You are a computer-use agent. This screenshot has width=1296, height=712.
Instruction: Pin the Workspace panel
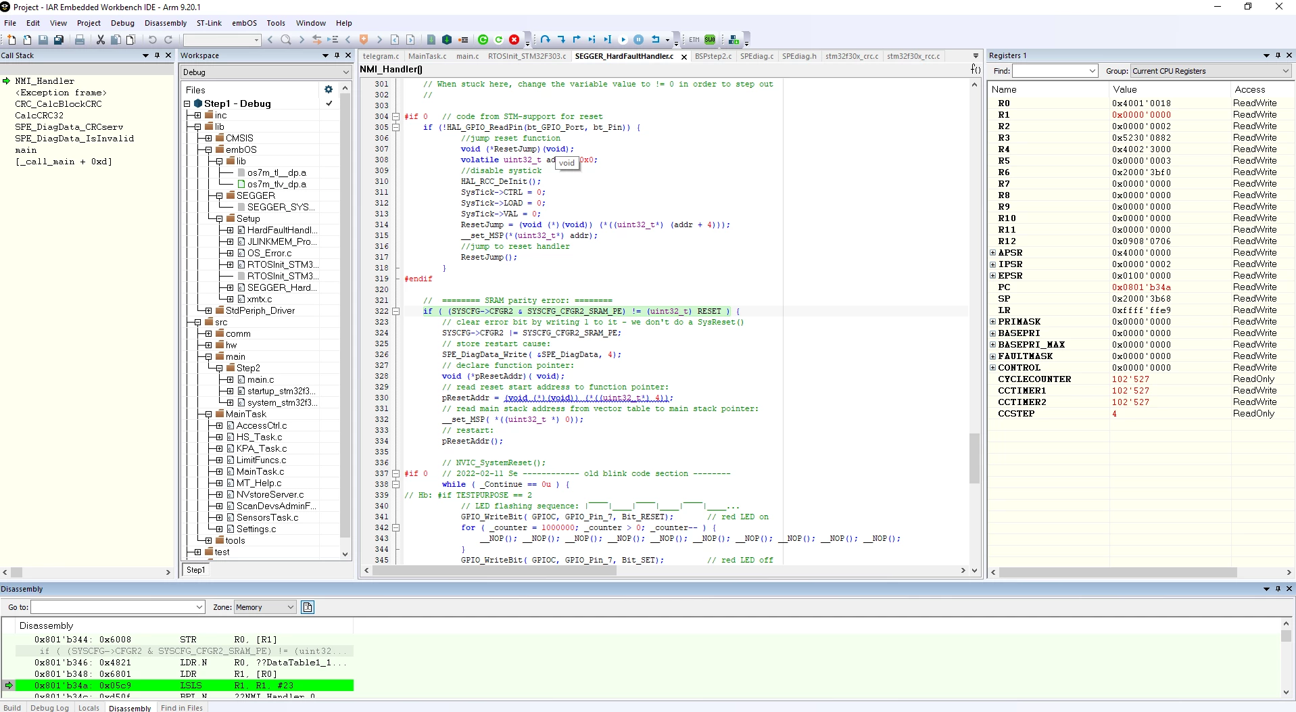point(337,55)
